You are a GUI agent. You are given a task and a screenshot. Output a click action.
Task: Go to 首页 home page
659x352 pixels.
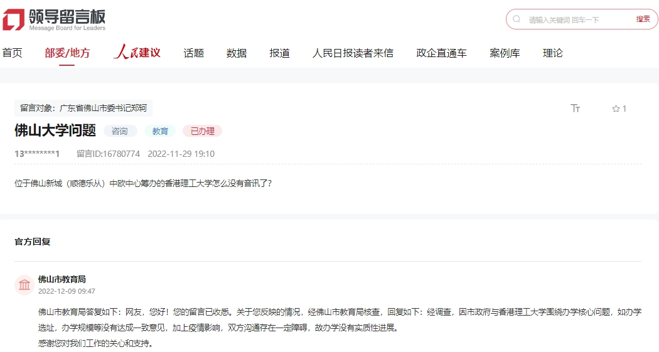[x=12, y=53]
